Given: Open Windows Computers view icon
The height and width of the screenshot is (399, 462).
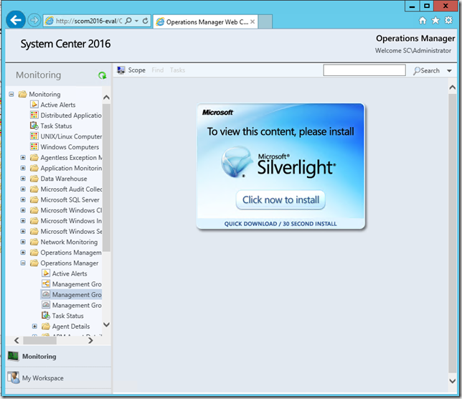Looking at the screenshot, I should point(34,146).
